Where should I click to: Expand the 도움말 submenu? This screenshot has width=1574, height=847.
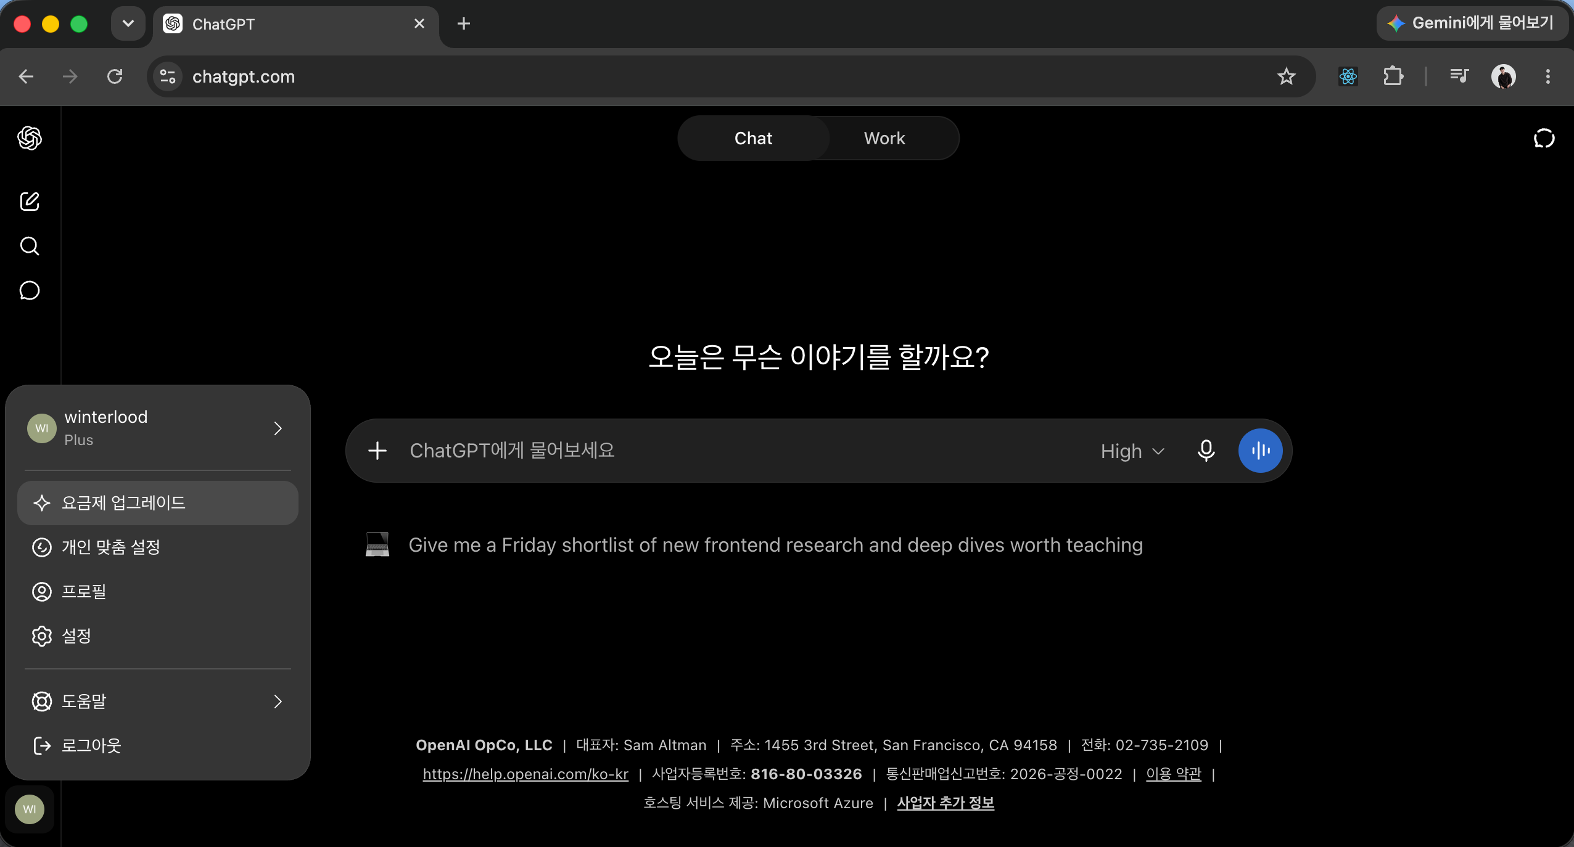[x=157, y=701]
